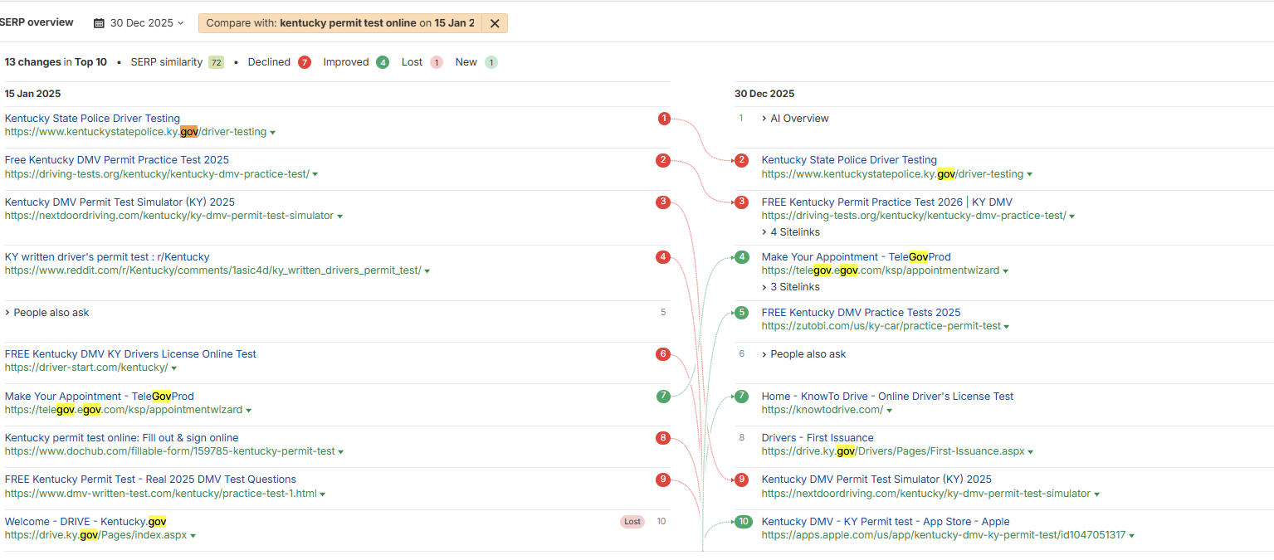Open Kentucky DMV Permit Test Simulator link, 15 Jan column
Viewport: 1274px width, 560px height.
coord(120,202)
